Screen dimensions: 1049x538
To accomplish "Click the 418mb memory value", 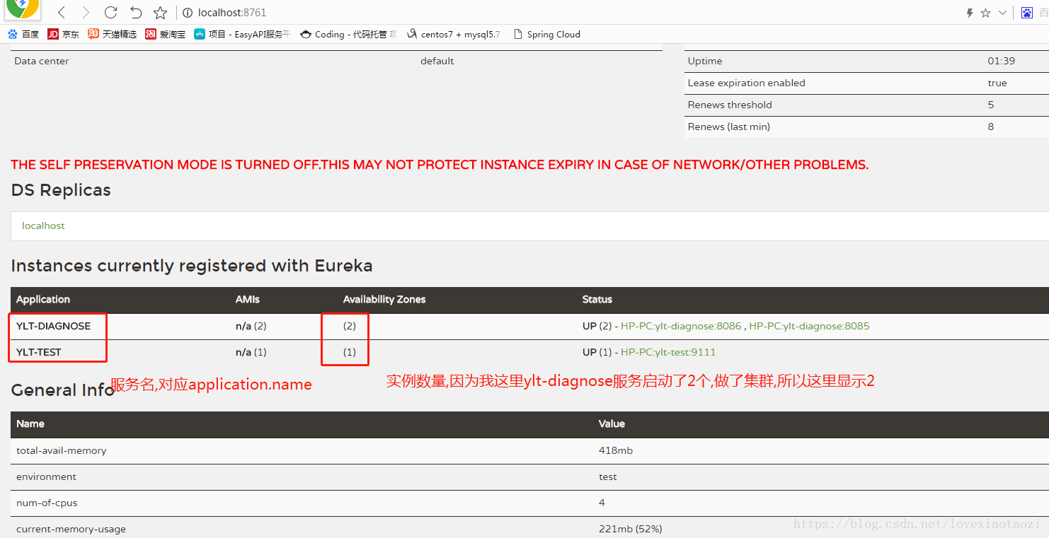I will pos(616,450).
